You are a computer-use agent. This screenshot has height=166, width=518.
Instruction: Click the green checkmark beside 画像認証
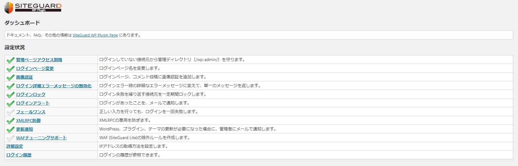[10, 77]
